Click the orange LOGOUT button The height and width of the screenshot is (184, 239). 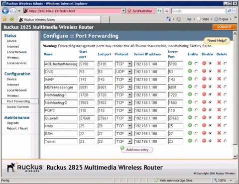(225, 27)
